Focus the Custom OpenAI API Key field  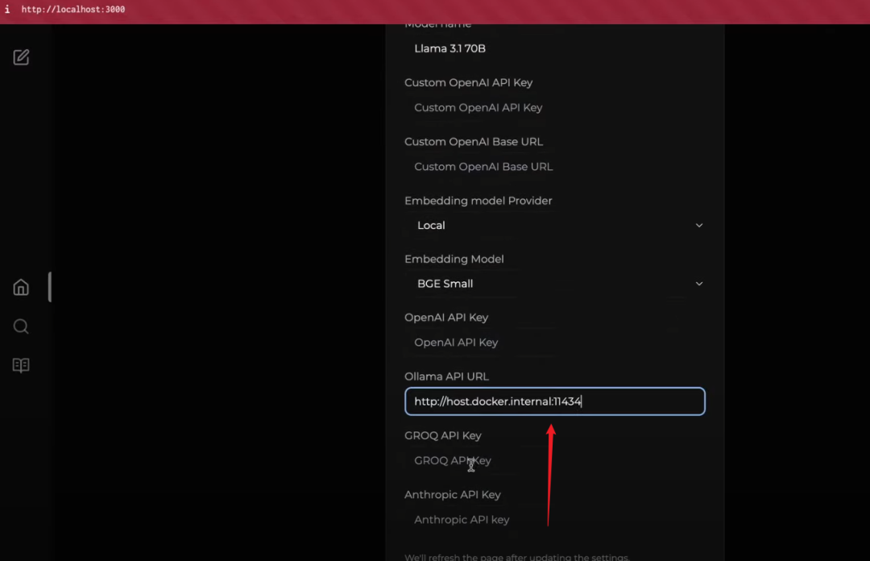pyautogui.click(x=554, y=108)
